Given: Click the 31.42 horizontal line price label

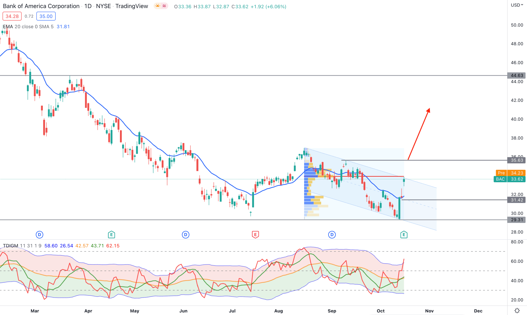Looking at the screenshot, I should click(x=516, y=200).
